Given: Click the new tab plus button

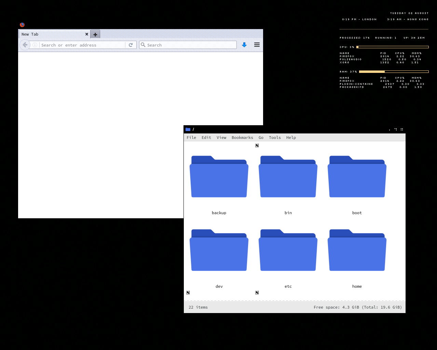Looking at the screenshot, I should [x=95, y=34].
